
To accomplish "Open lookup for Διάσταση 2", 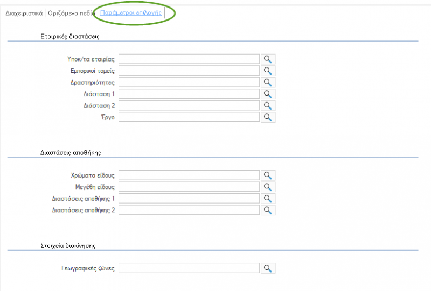I will coord(268,105).
